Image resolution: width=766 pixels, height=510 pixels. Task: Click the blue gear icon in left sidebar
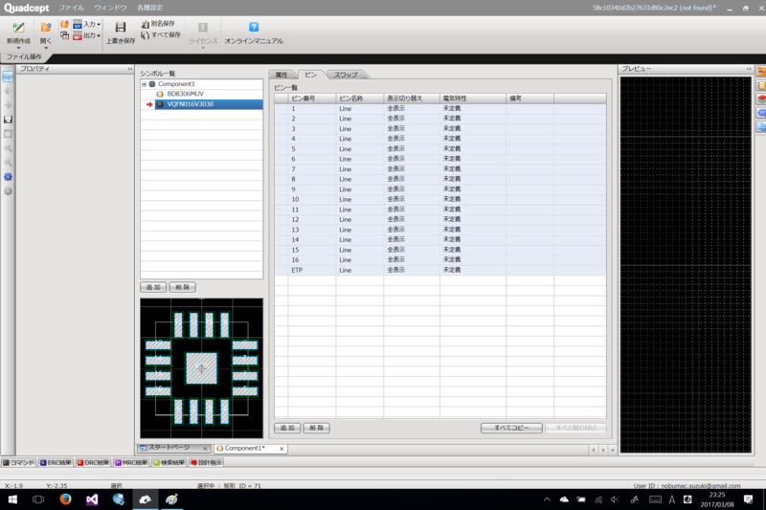(8, 177)
